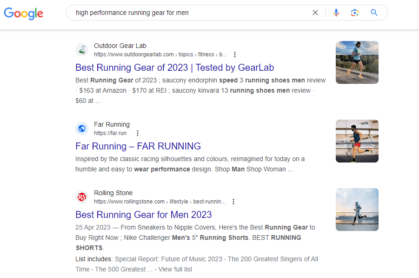Open Rolling Stone runner thumbnail image
The image size is (419, 278).
(357, 210)
